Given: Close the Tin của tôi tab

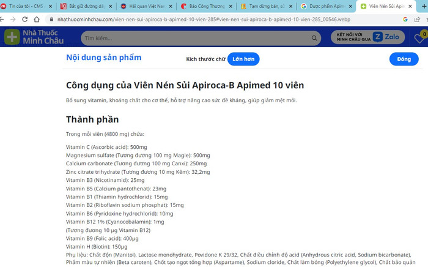Looking at the screenshot, I should coord(50,6).
